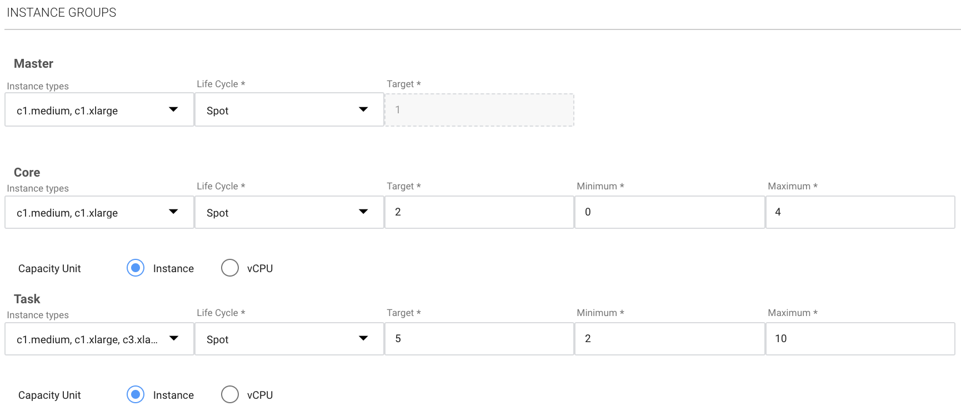The width and height of the screenshot is (961, 411).
Task: Click the Task section heading
Action: point(27,299)
